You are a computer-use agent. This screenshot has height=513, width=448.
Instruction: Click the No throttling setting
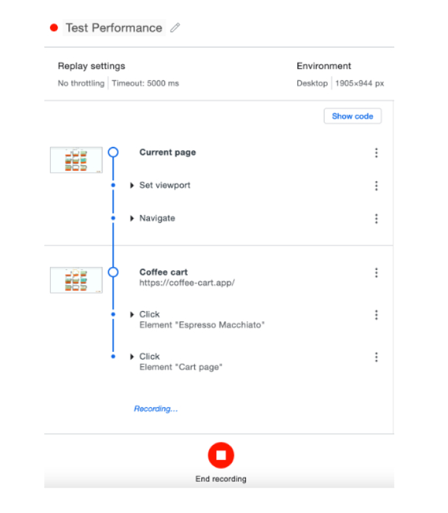[x=81, y=83]
